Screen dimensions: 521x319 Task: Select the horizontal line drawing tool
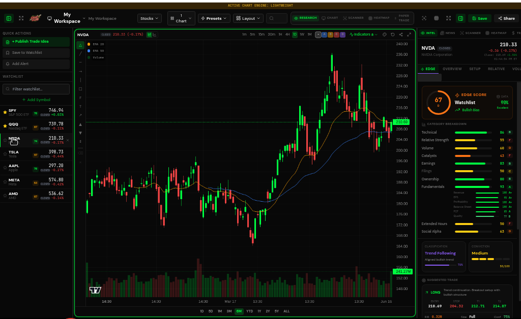(80, 62)
